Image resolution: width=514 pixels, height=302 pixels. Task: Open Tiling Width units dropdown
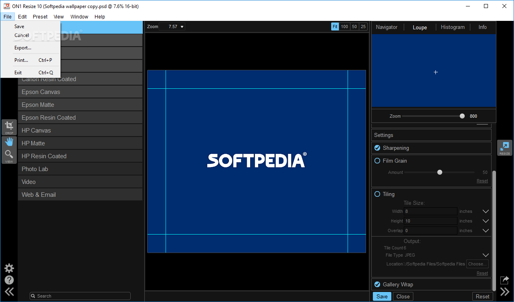(486, 211)
